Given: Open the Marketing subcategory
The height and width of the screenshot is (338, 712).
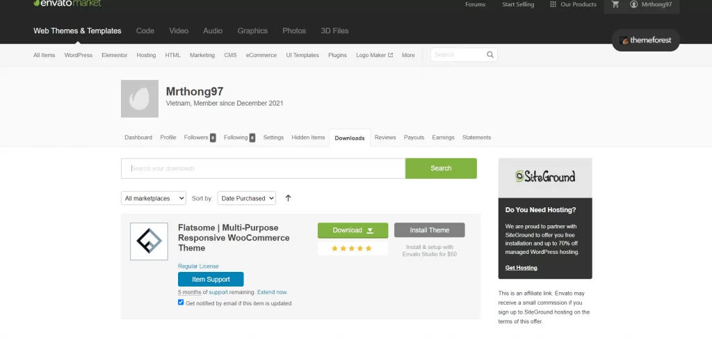Looking at the screenshot, I should (x=202, y=55).
